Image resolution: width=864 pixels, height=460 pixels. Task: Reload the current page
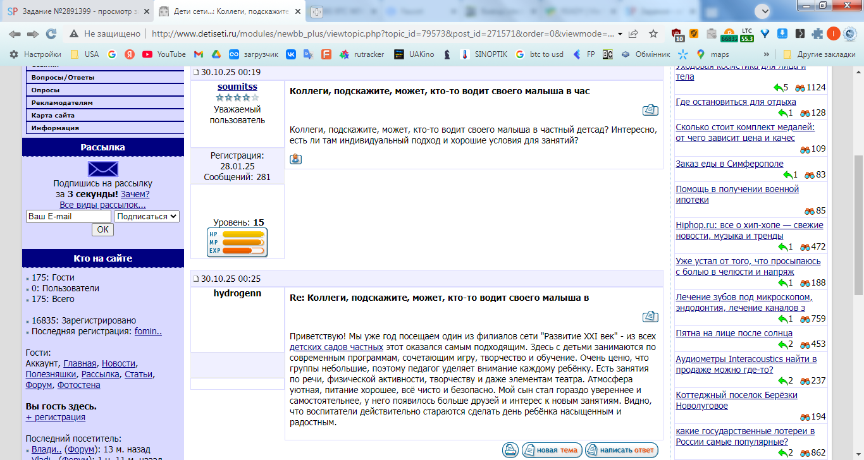point(51,34)
